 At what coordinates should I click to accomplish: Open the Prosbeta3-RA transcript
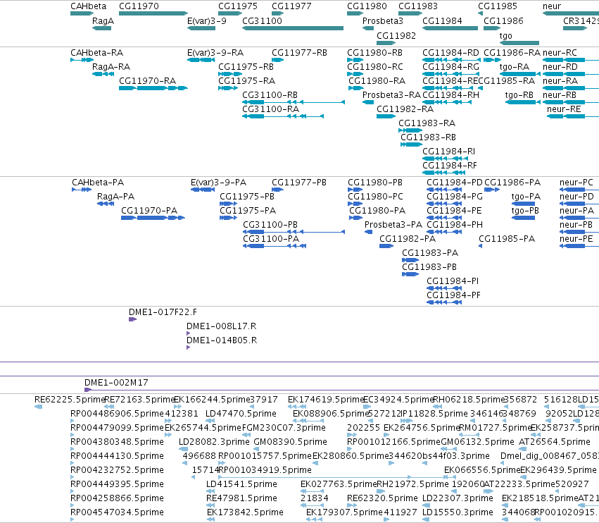(368, 102)
